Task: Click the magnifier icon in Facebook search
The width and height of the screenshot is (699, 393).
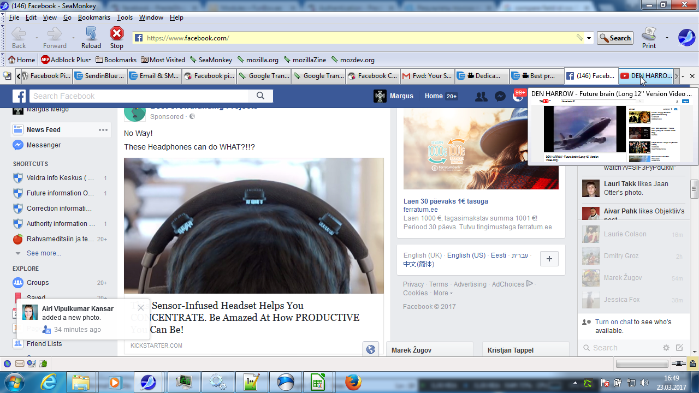Action: click(x=260, y=96)
